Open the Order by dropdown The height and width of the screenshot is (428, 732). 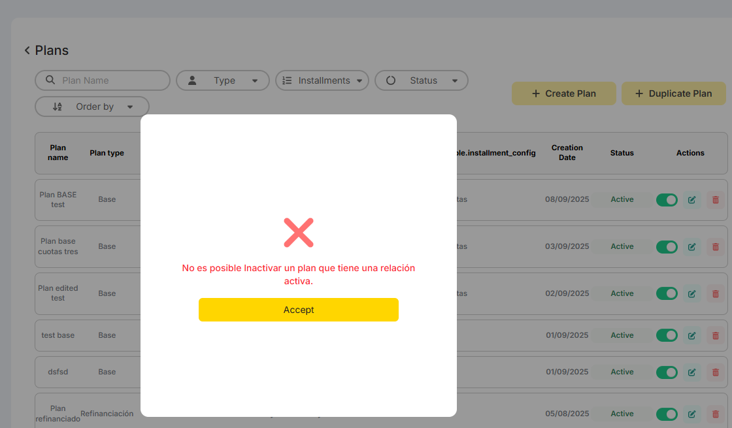tap(92, 107)
